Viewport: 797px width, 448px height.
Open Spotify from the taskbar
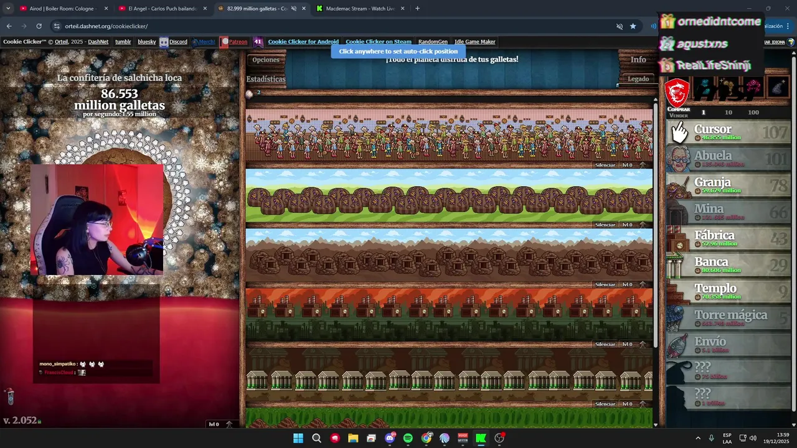click(408, 438)
